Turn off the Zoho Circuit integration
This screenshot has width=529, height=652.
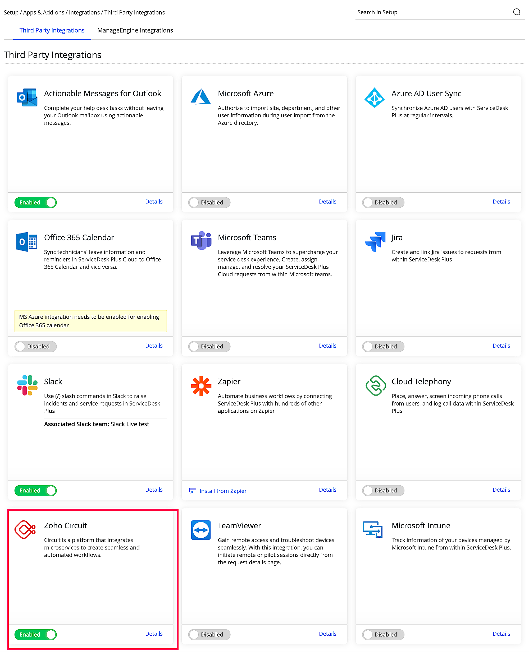tap(35, 634)
